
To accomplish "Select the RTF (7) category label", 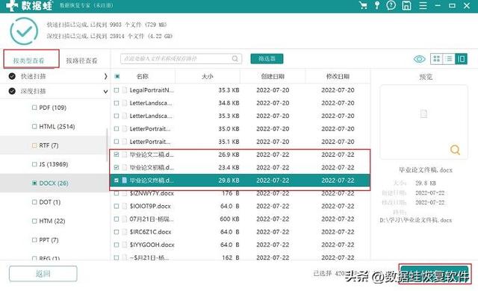I will click(x=49, y=145).
